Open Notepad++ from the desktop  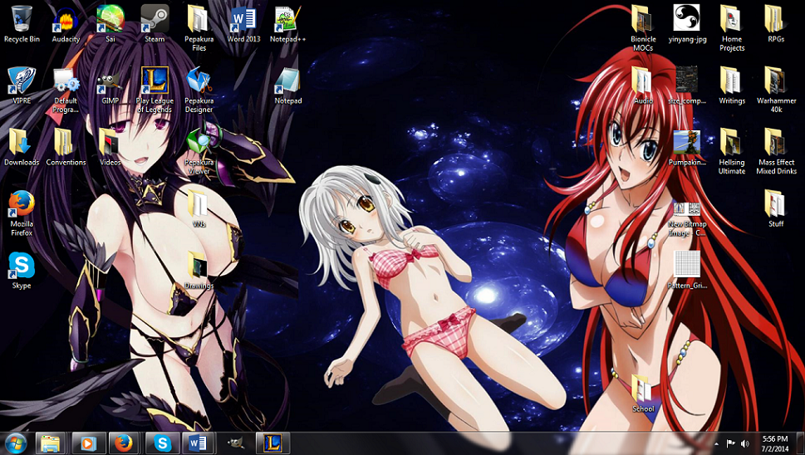pyautogui.click(x=287, y=20)
